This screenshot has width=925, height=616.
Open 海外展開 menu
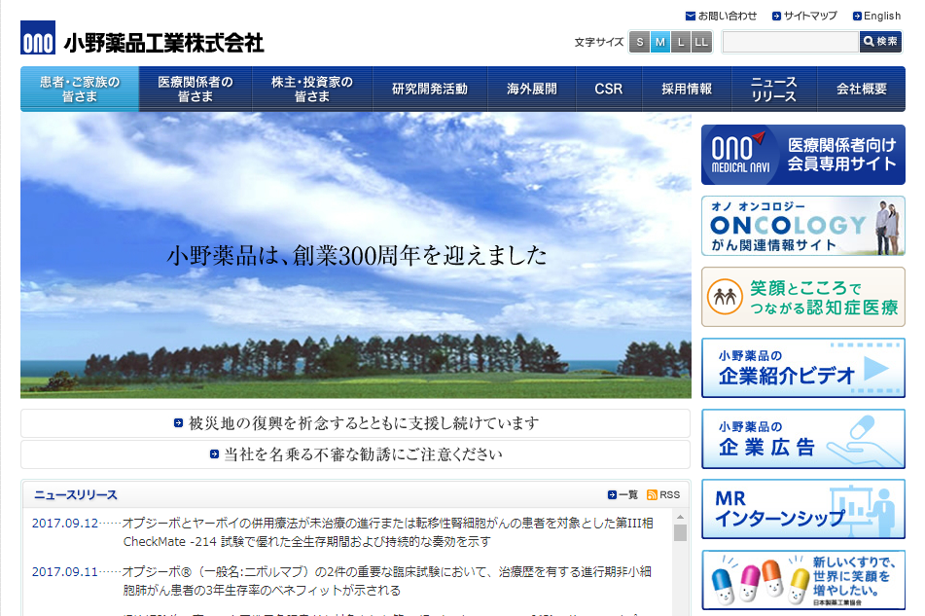point(531,90)
